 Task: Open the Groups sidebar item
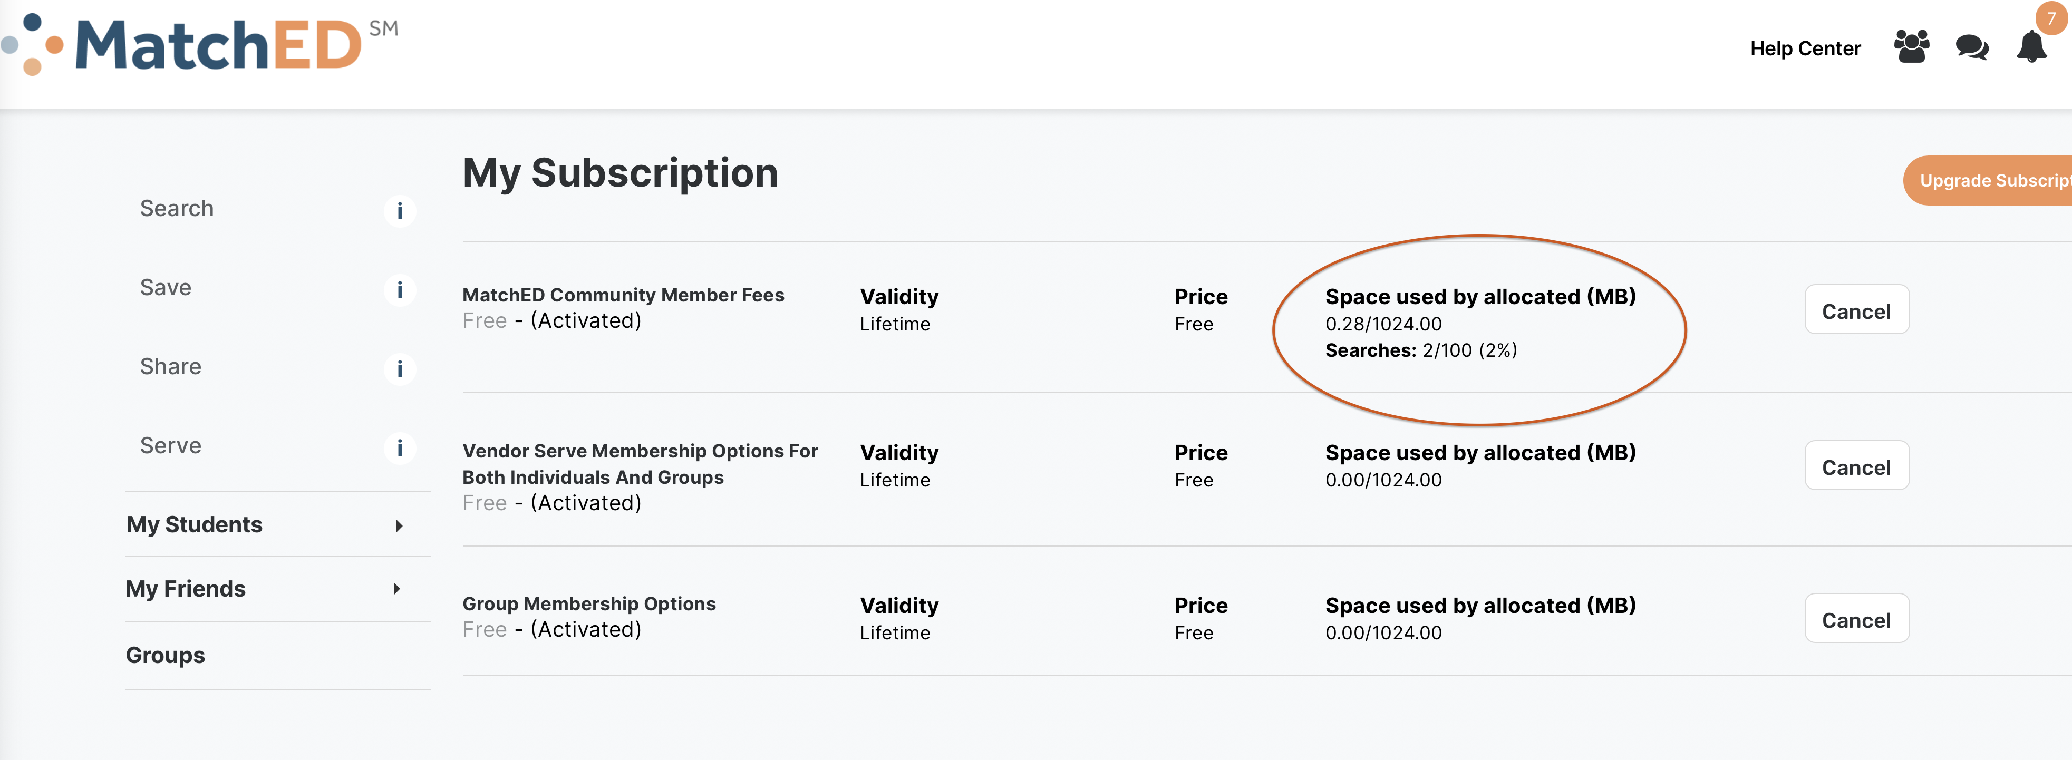(166, 656)
